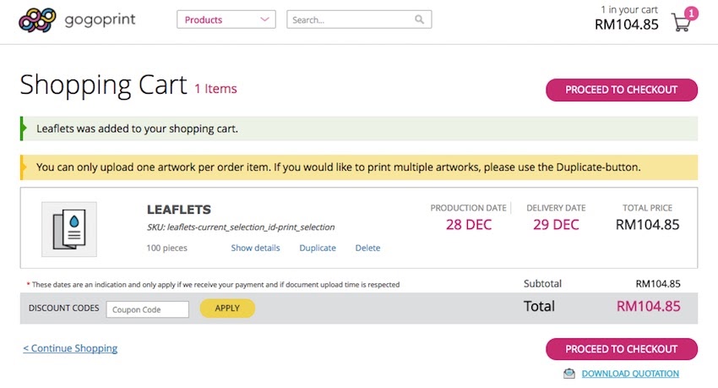The height and width of the screenshot is (388, 718).
Task: Follow the Continue Shopping link
Action: point(70,348)
